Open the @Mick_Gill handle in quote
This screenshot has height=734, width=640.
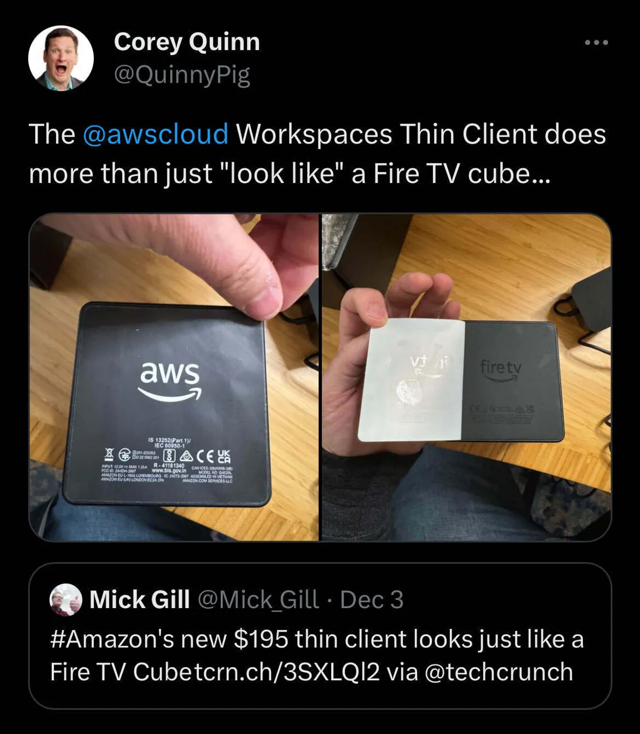click(x=259, y=600)
